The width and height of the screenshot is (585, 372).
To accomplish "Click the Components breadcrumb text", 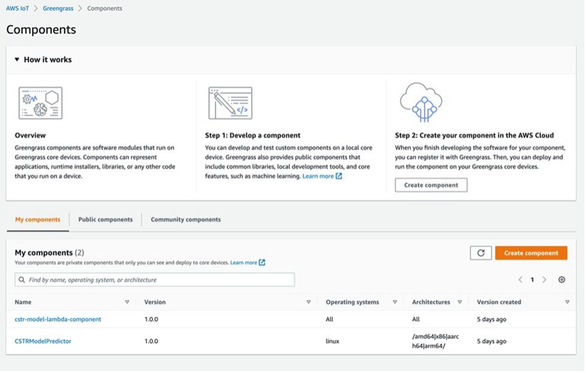I will click(x=104, y=8).
